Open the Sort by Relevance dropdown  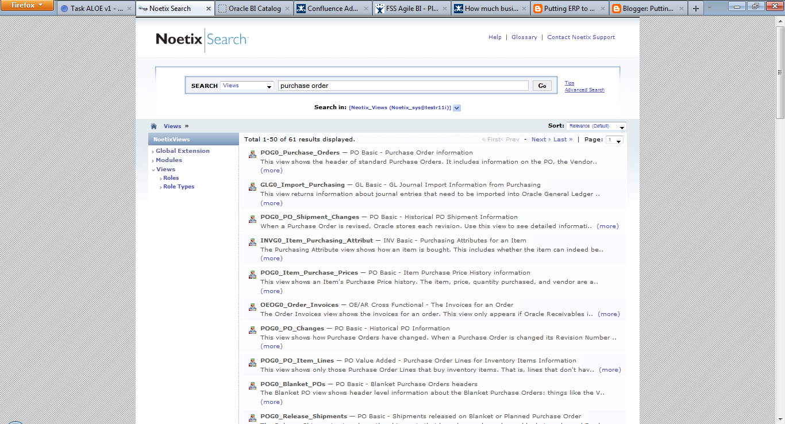click(596, 126)
